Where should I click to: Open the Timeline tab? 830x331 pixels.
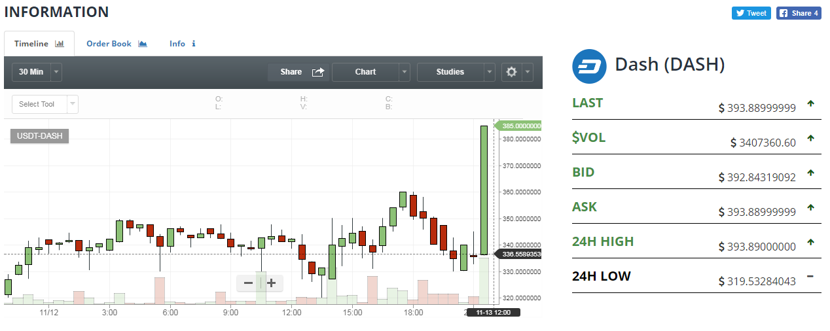pyautogui.click(x=39, y=44)
